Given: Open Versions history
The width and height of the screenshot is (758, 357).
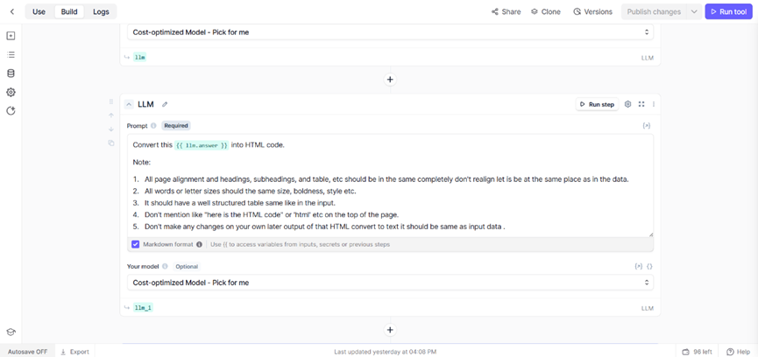Looking at the screenshot, I should point(592,11).
